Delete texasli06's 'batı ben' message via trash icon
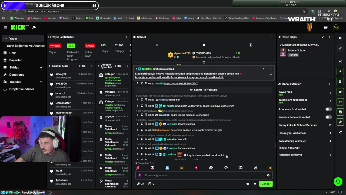Viewport: 346px width, 195px height. click(x=137, y=100)
